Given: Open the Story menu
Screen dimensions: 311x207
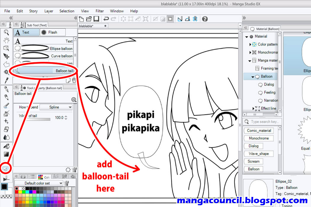Looking at the screenshot, I should click(x=33, y=11).
